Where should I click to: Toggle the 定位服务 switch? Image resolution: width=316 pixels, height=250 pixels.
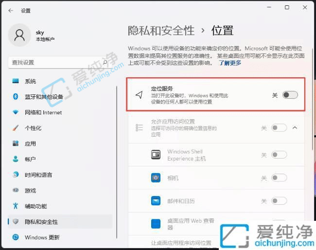290,95
